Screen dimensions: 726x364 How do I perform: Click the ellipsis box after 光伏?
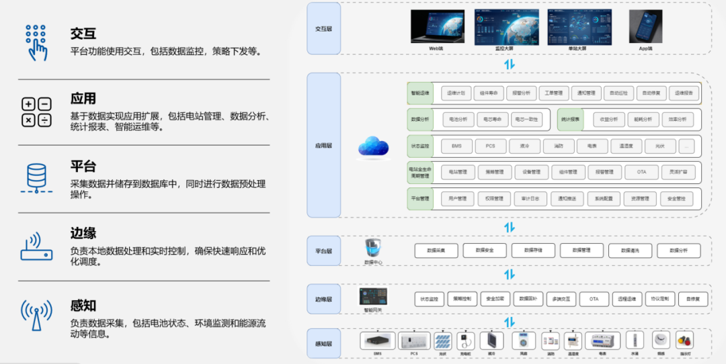686,146
